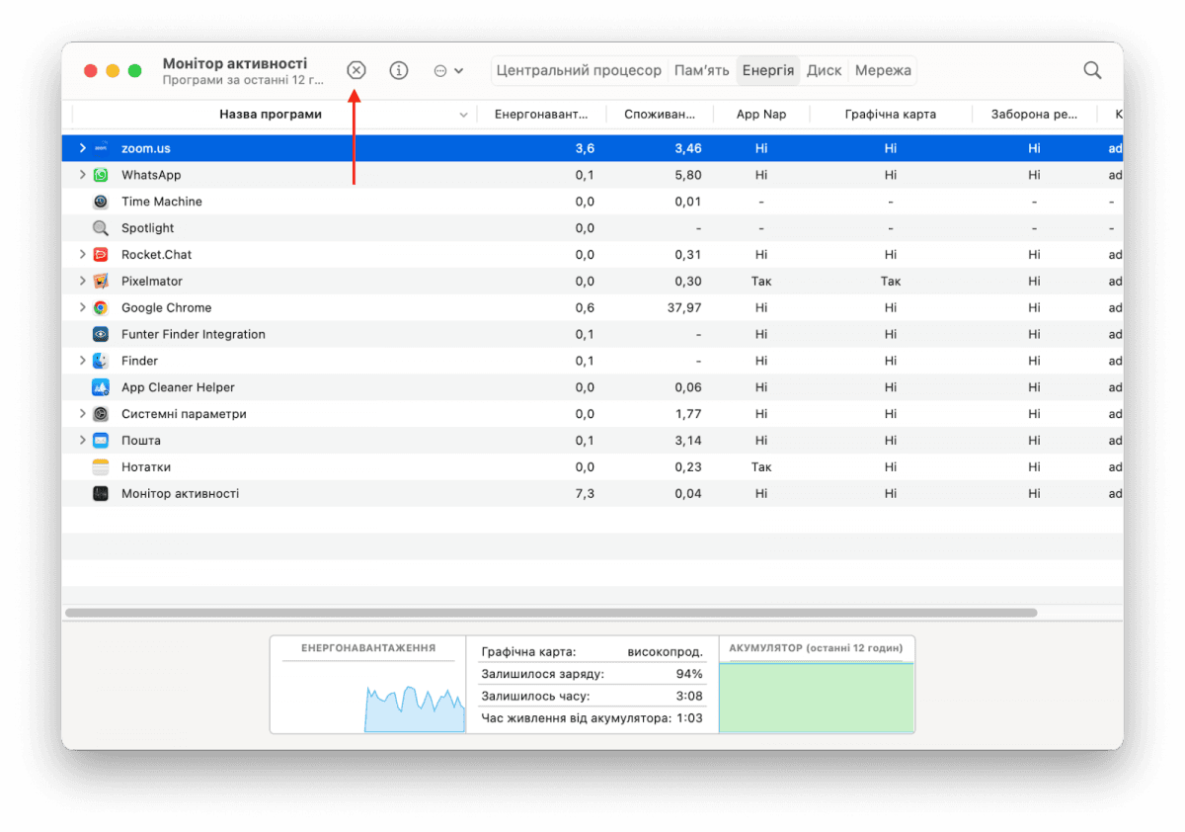Expand the Pixelmator process group
This screenshot has width=1185, height=832.
tap(82, 282)
